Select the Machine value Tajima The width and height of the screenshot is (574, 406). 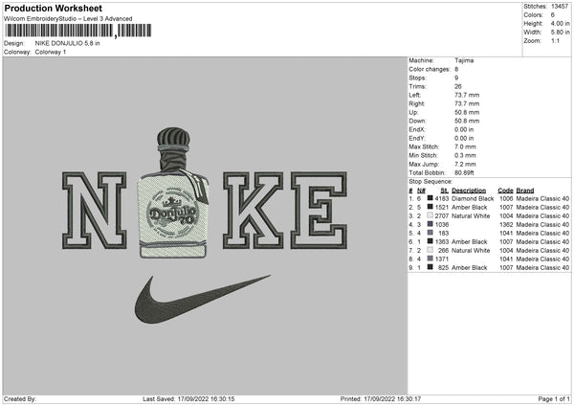(x=464, y=60)
